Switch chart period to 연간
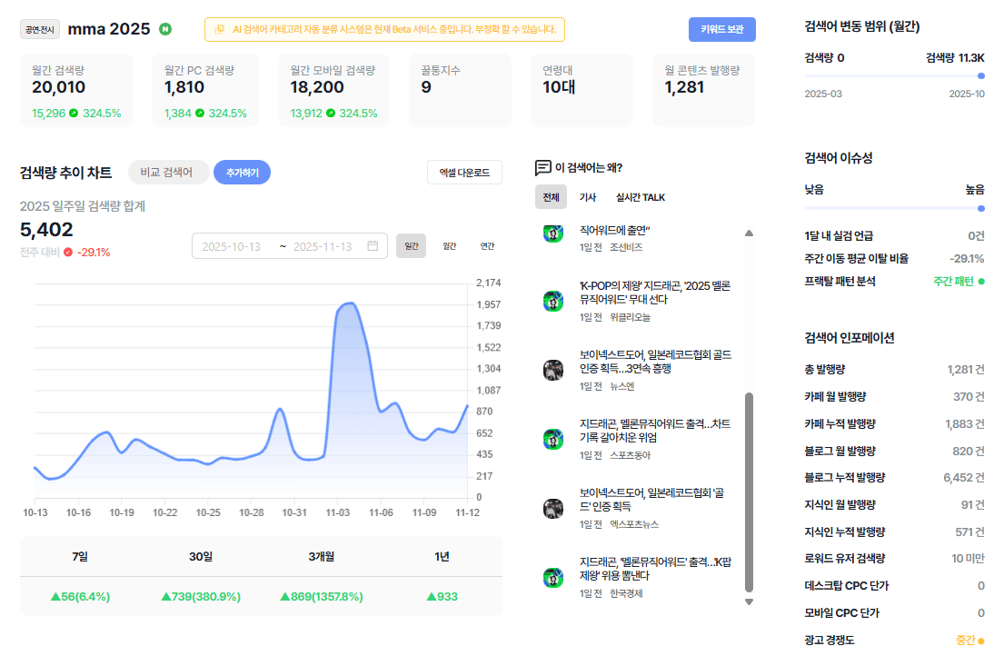This screenshot has height=656, width=1004. pos(487,245)
